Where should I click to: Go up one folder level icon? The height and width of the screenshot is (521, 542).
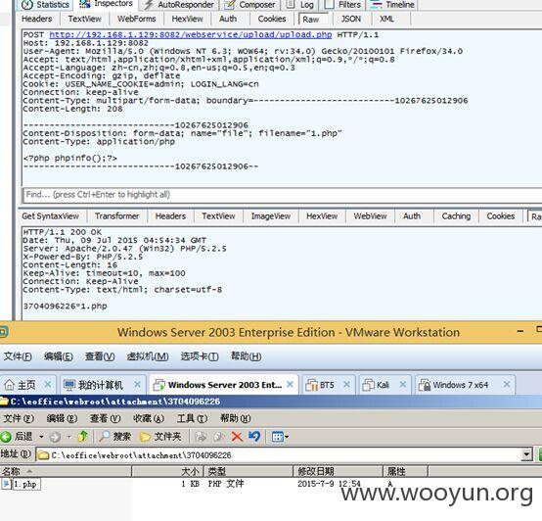click(82, 437)
